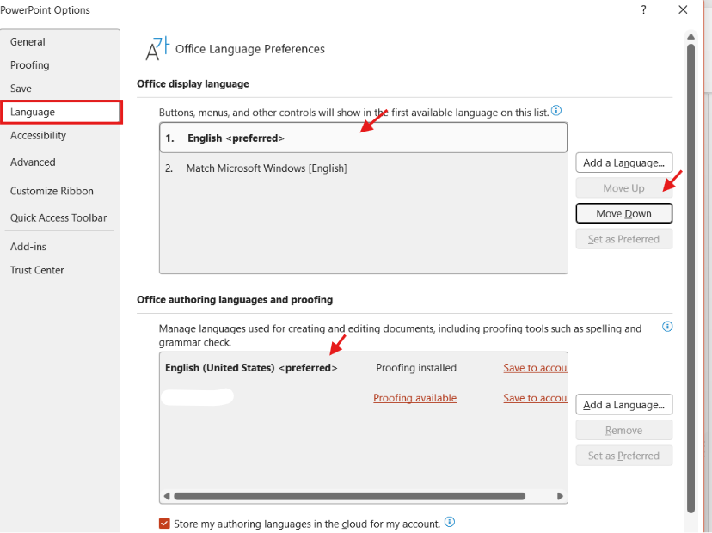Click the Move Down button
The height and width of the screenshot is (533, 712).
click(x=624, y=213)
